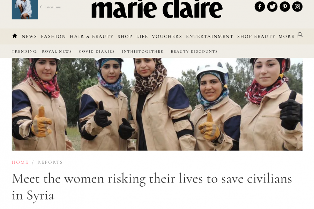Viewport: 314px width, 209px height.
Task: Open Marie Claire Twitter icon
Action: coord(272,7)
